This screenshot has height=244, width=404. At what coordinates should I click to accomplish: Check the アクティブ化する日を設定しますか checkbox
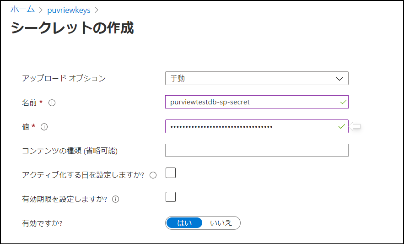[x=171, y=173]
